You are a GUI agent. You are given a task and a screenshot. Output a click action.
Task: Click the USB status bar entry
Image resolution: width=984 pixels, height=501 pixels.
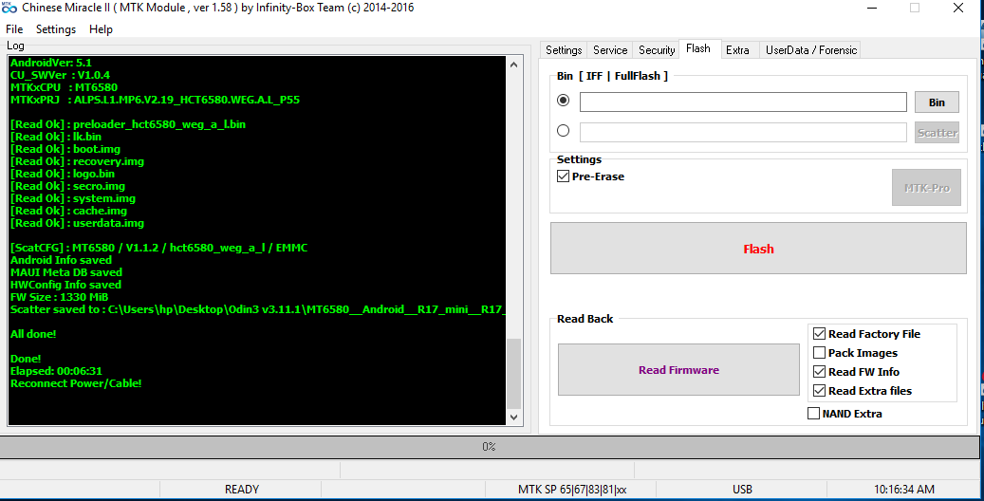coord(742,489)
